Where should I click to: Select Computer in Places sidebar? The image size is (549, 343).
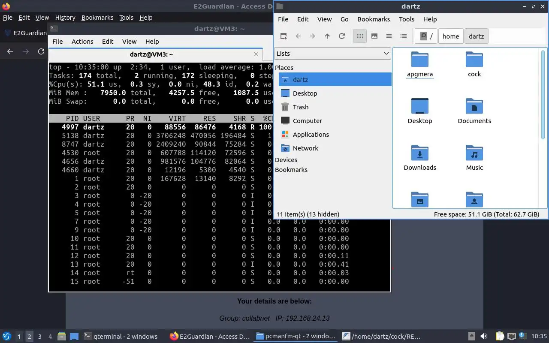[x=335, y=121]
